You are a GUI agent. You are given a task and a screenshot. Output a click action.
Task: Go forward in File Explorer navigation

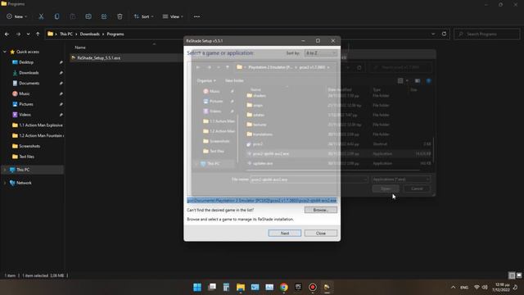click(x=18, y=34)
